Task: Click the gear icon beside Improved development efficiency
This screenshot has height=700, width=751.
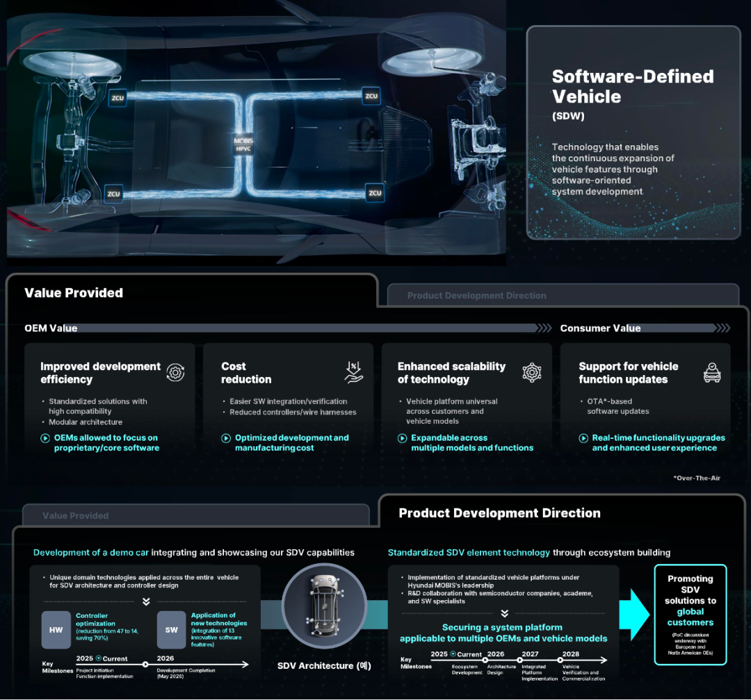Action: pos(176,373)
